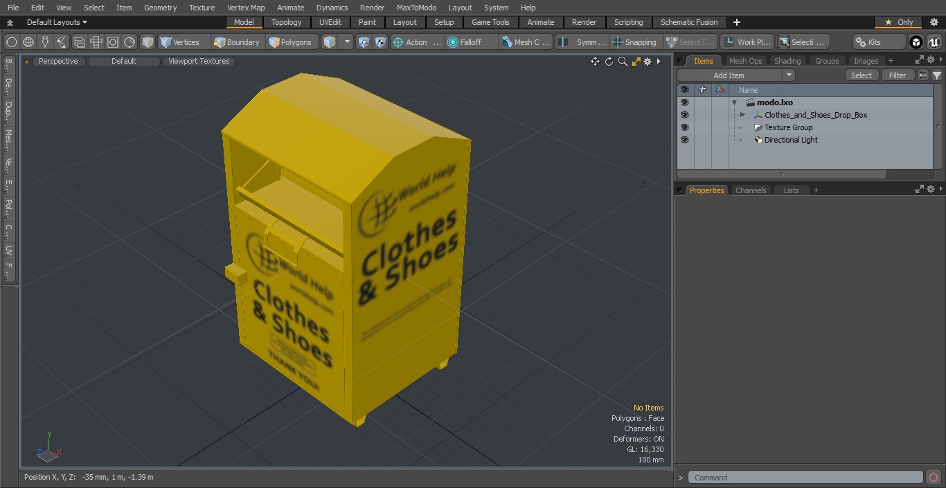Switch to the Topology layout tab
This screenshot has width=946, height=488.
287,22
